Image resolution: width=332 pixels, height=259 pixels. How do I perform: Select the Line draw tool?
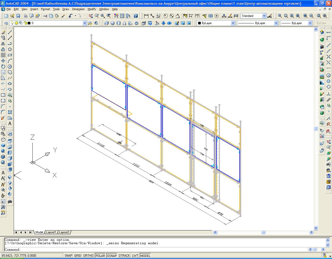10,32
